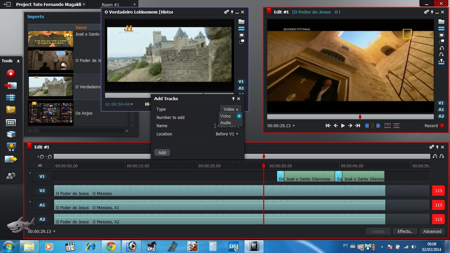The image size is (450, 253).
Task: Click the Edit viewer scrub bar
Action: point(350,117)
